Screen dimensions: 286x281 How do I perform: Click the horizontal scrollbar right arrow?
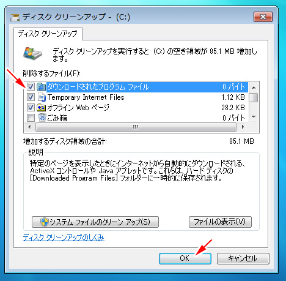click(243, 127)
